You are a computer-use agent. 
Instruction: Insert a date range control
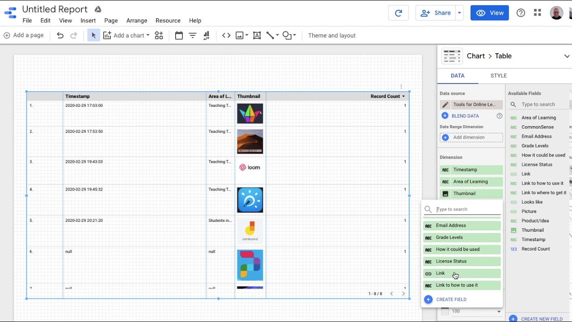click(179, 35)
